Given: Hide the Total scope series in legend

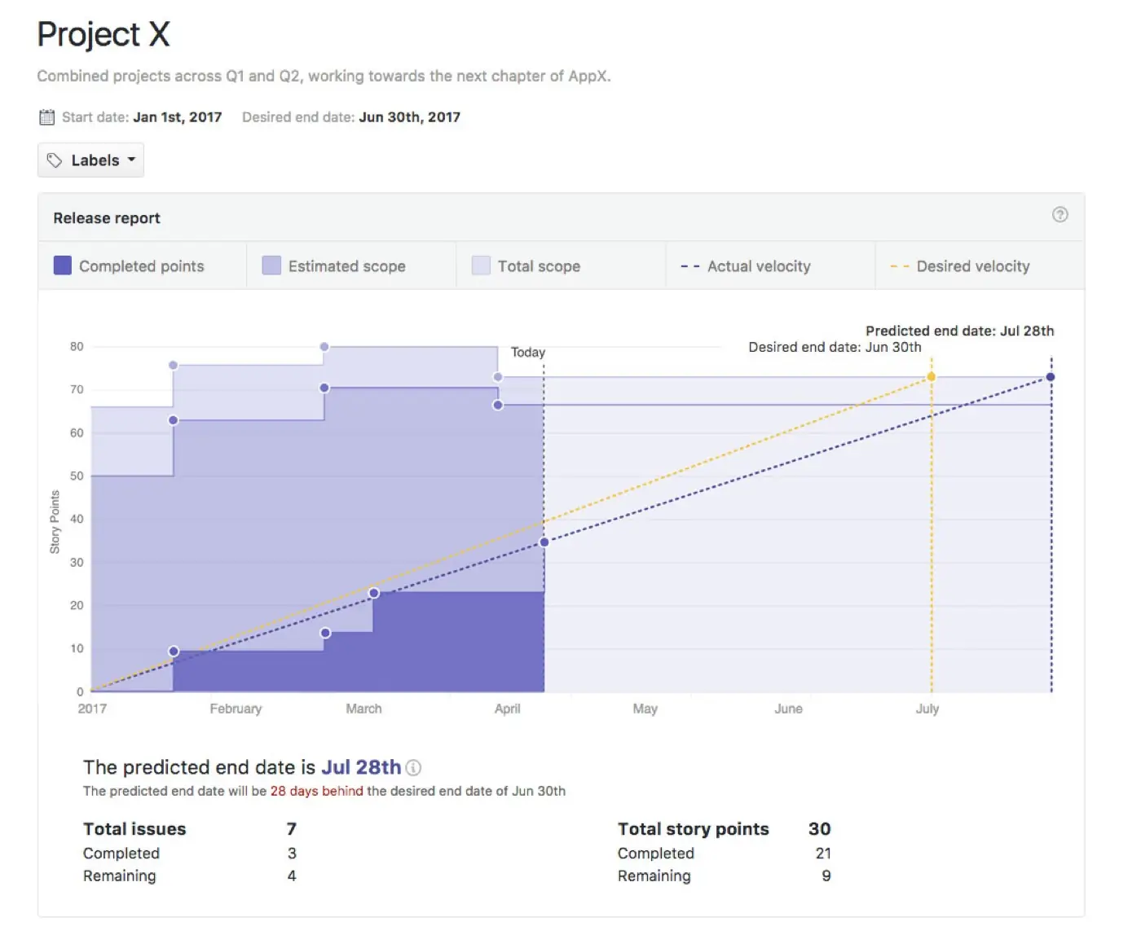Looking at the screenshot, I should [x=526, y=266].
